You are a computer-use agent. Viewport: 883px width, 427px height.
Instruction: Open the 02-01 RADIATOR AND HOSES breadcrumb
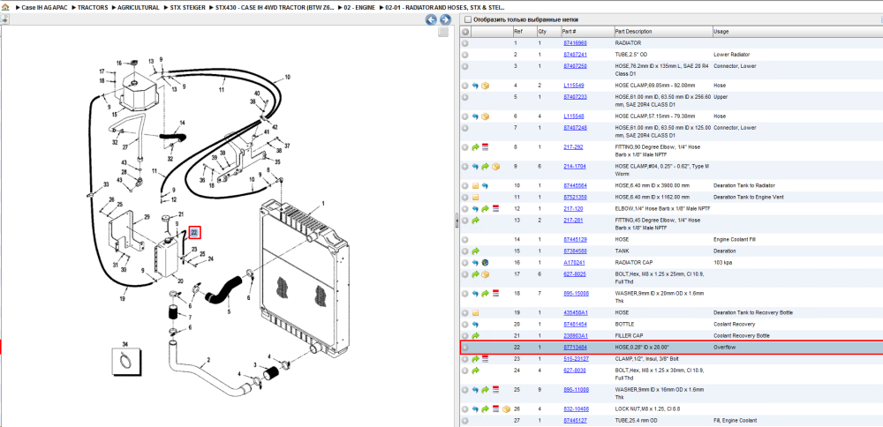445,8
